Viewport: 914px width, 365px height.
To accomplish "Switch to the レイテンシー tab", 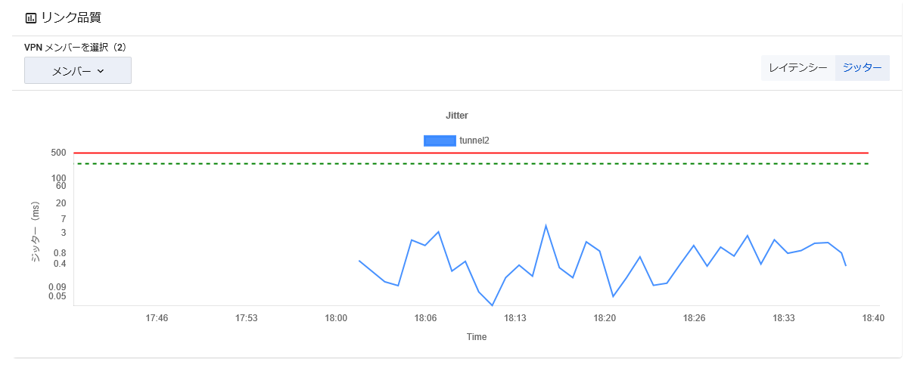I will coord(798,68).
